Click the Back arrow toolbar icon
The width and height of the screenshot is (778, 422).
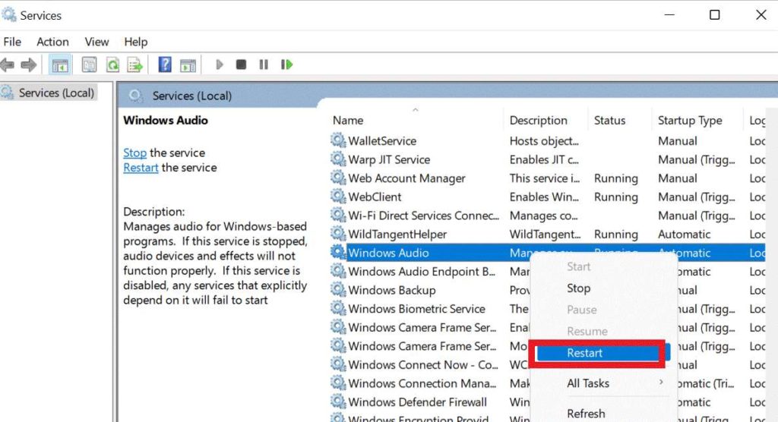8,65
